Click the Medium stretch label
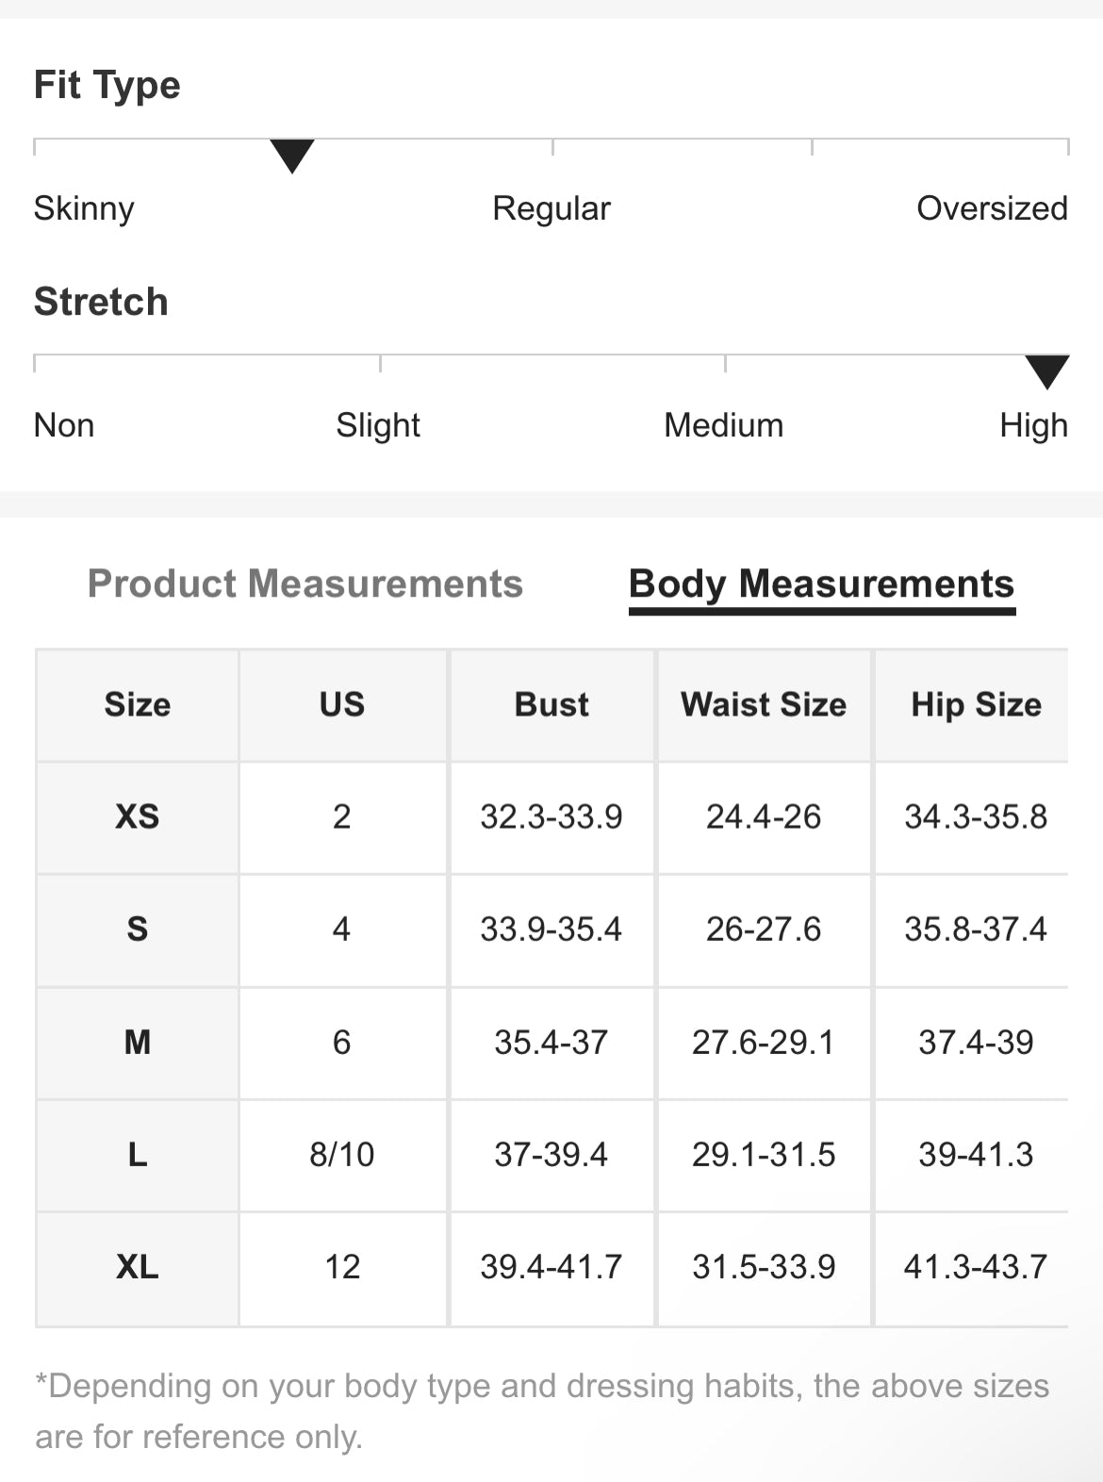The height and width of the screenshot is (1482, 1103). click(723, 425)
